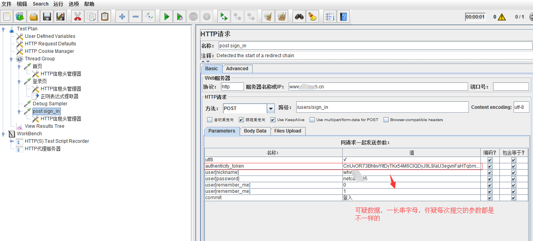Click the Save As pencil-floppy icon
Image resolution: width=533 pixels, height=241 pixels.
point(60,17)
